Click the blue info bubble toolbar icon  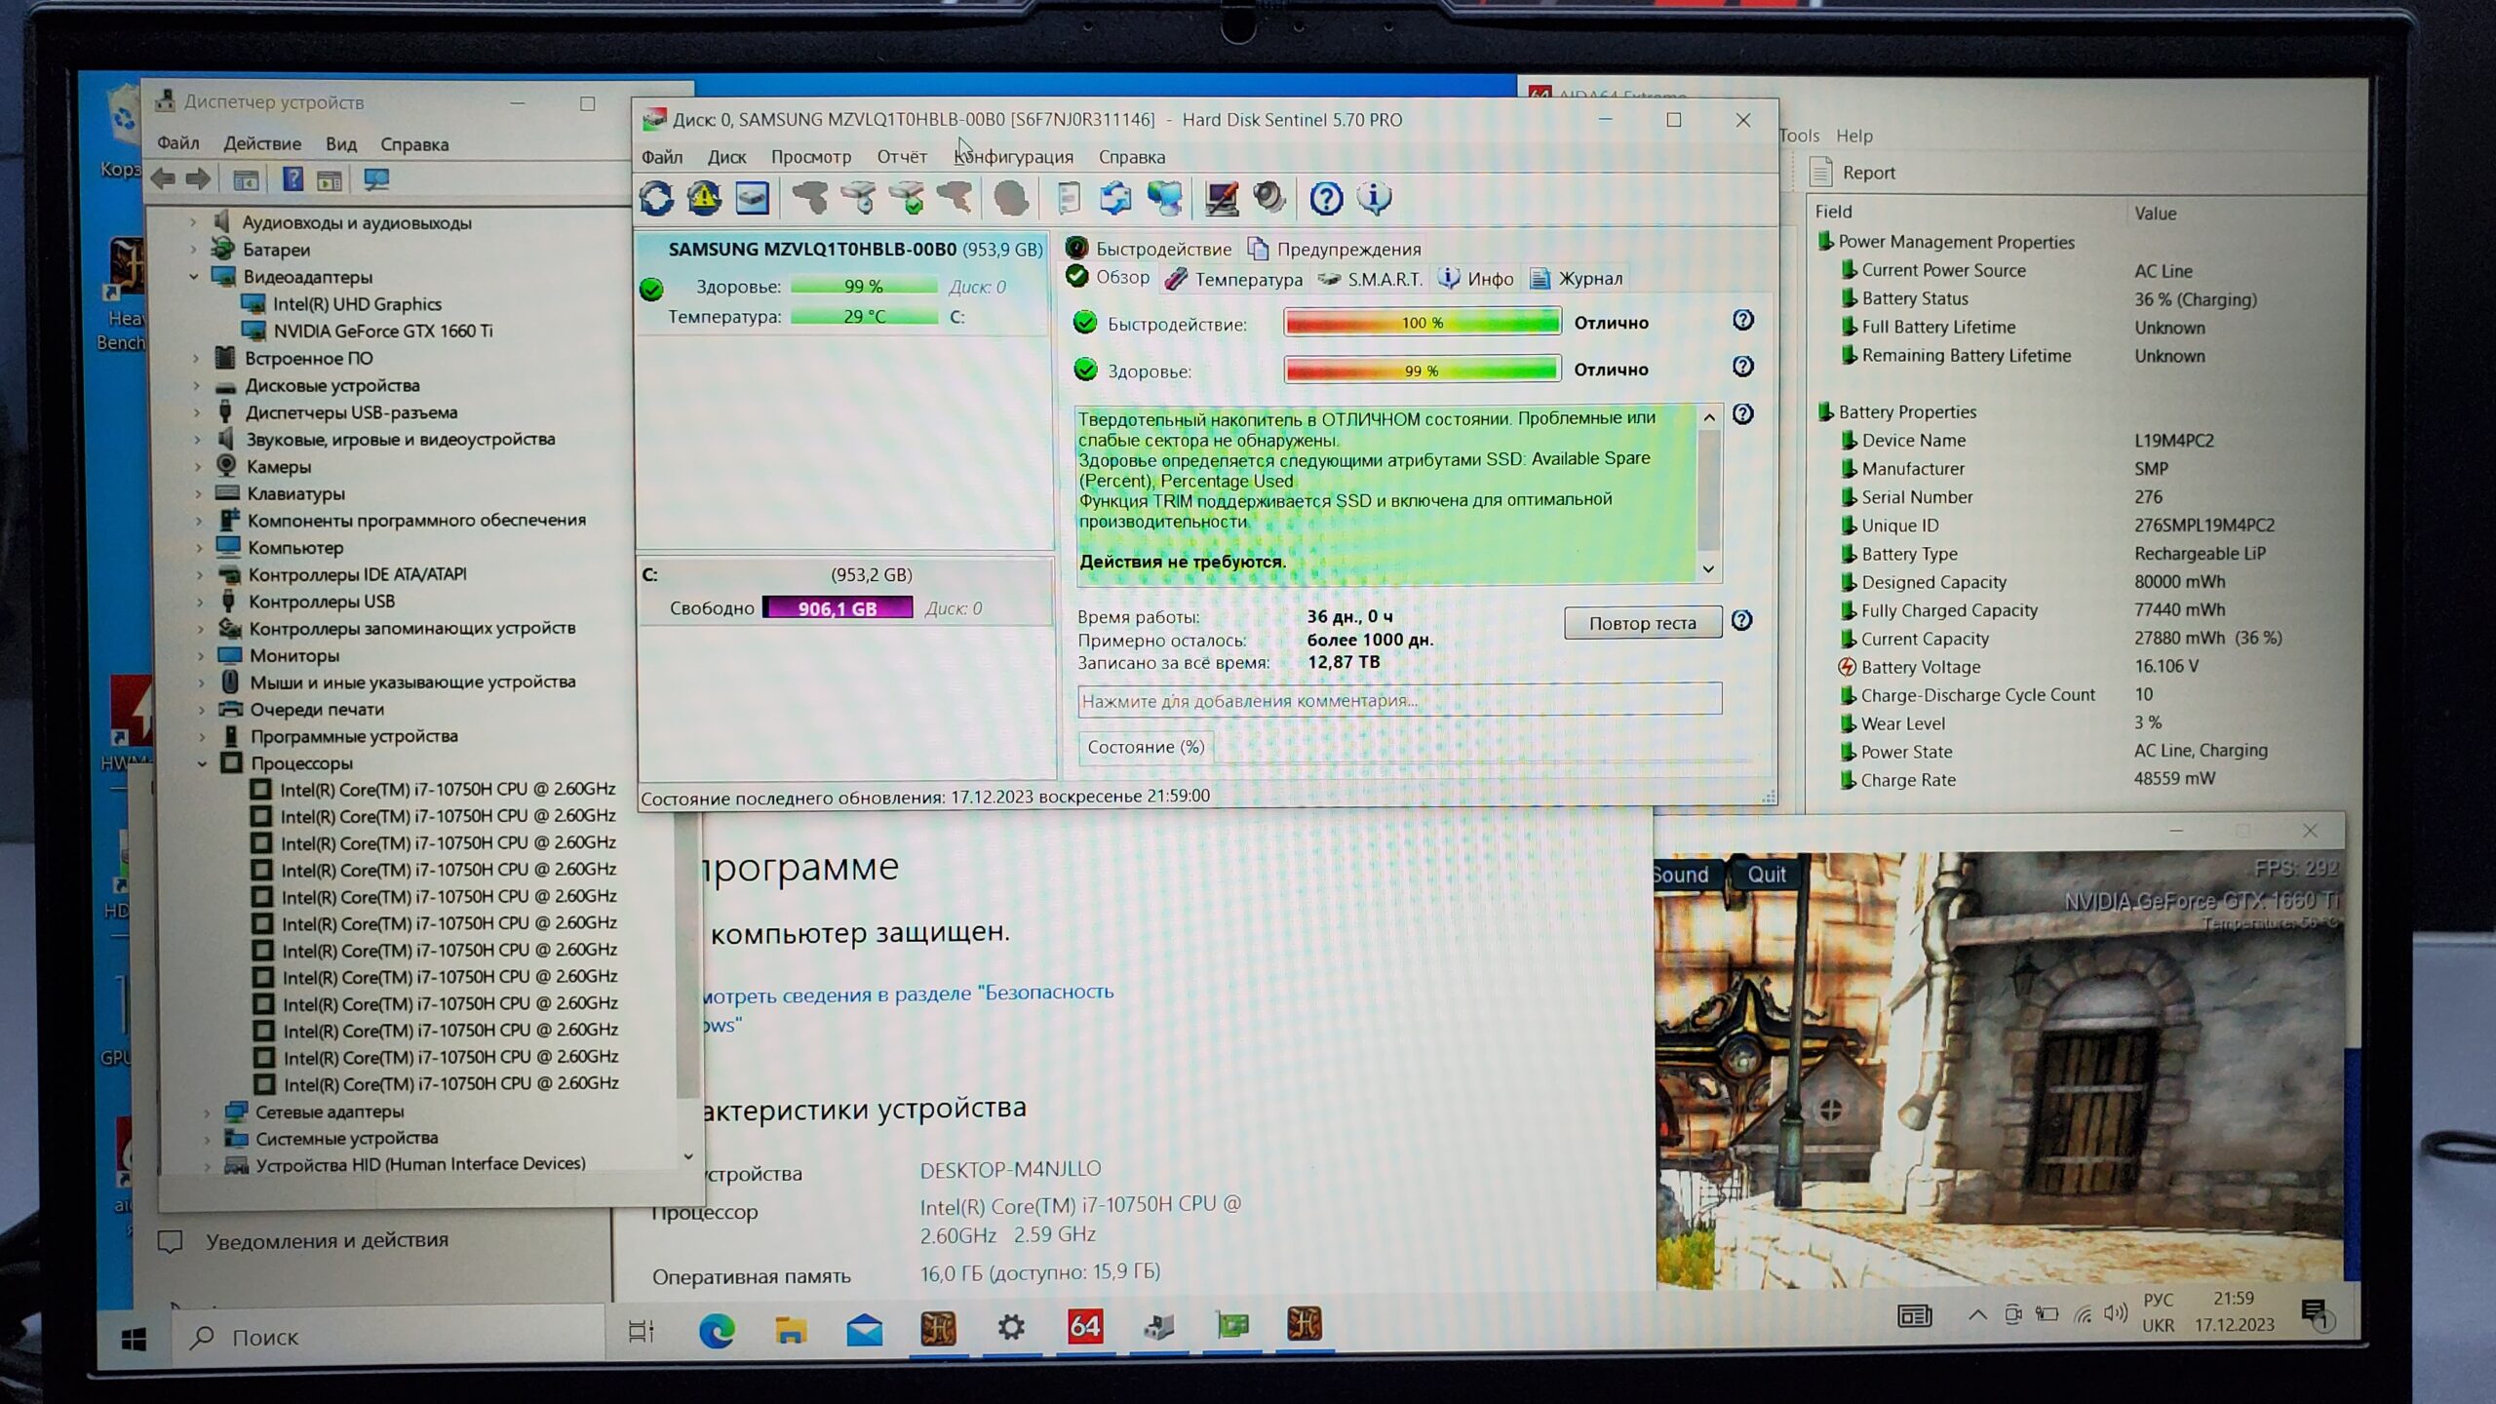(1374, 199)
